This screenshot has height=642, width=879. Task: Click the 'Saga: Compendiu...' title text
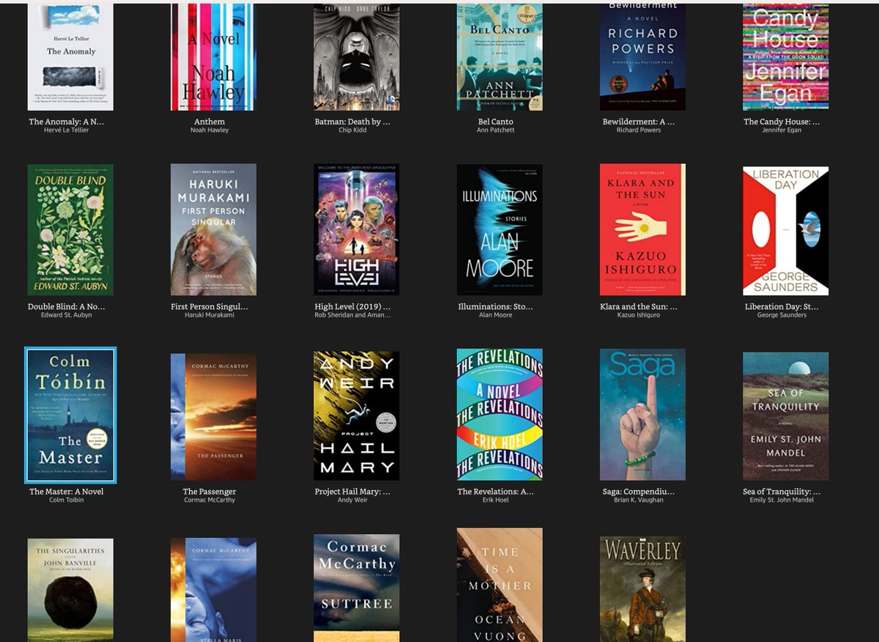pyautogui.click(x=639, y=492)
